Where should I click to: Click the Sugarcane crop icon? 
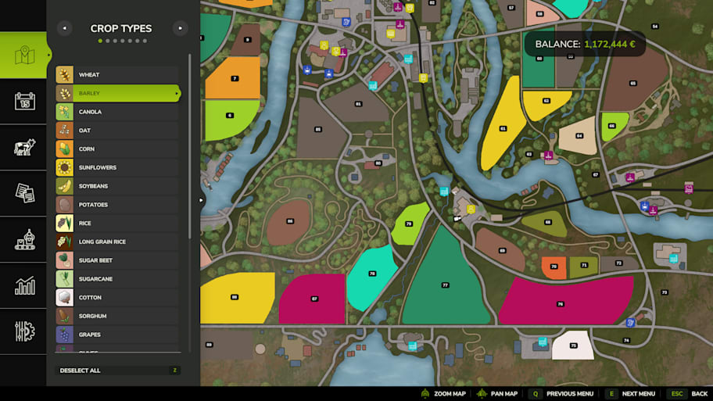65,279
